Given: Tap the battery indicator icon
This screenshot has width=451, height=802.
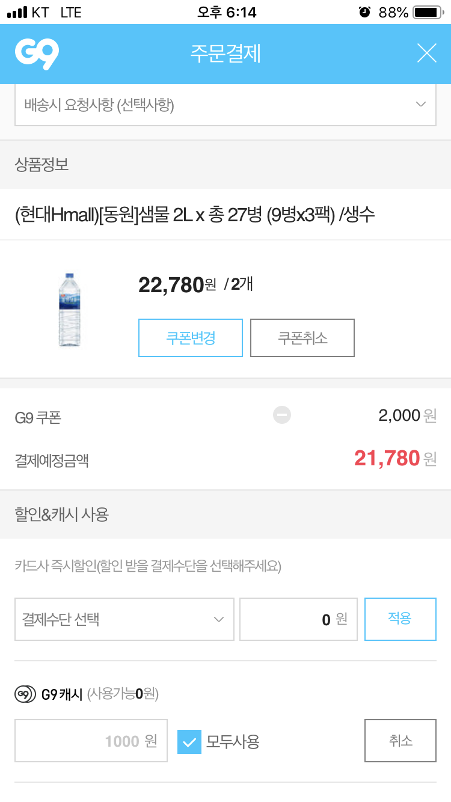Looking at the screenshot, I should click(x=428, y=12).
